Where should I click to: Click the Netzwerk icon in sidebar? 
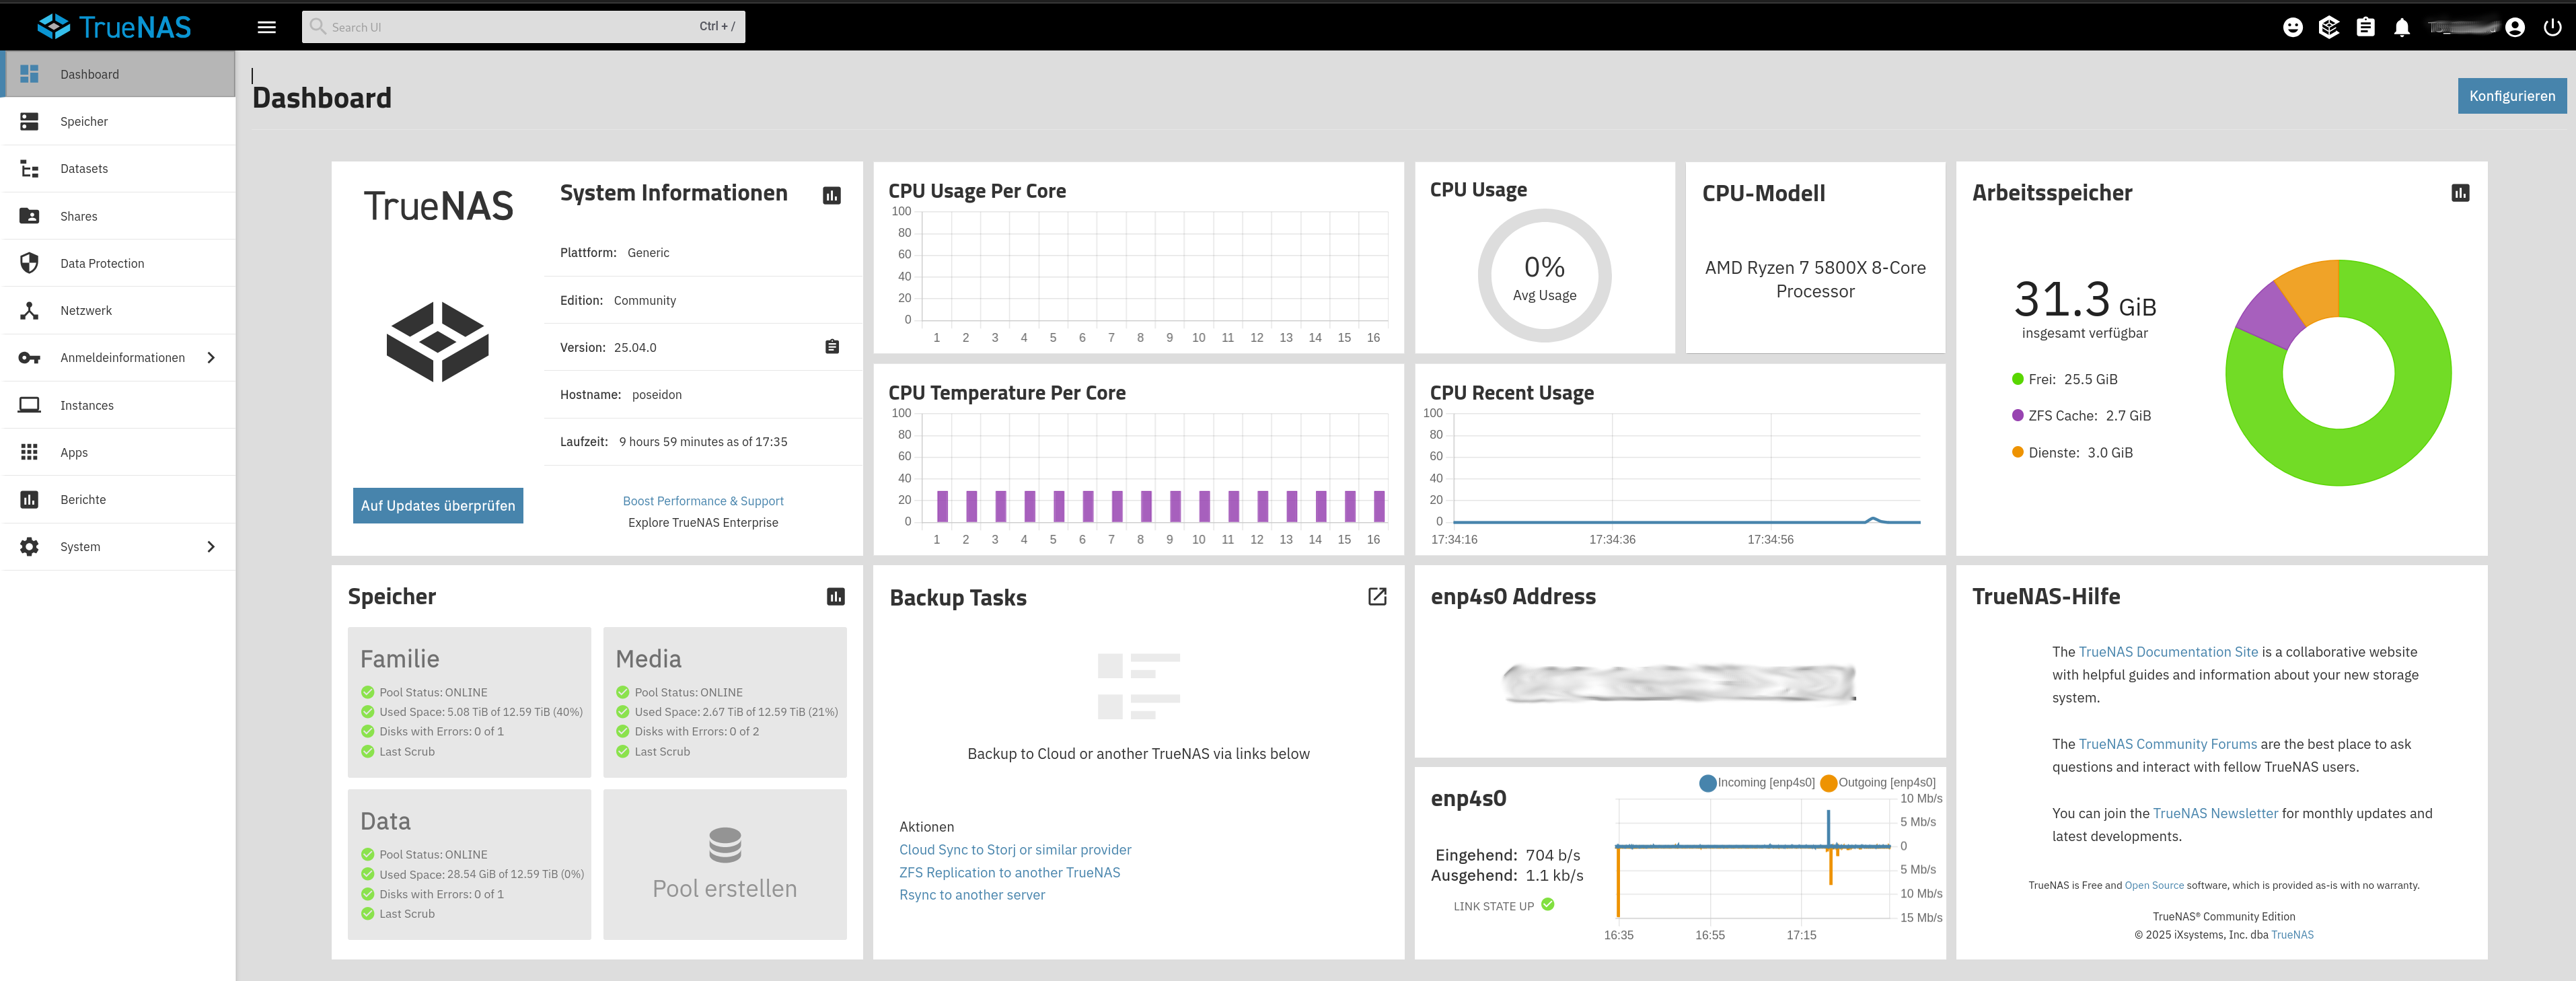[x=29, y=310]
